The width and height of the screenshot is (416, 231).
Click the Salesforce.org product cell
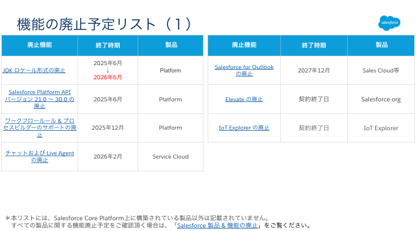[381, 99]
